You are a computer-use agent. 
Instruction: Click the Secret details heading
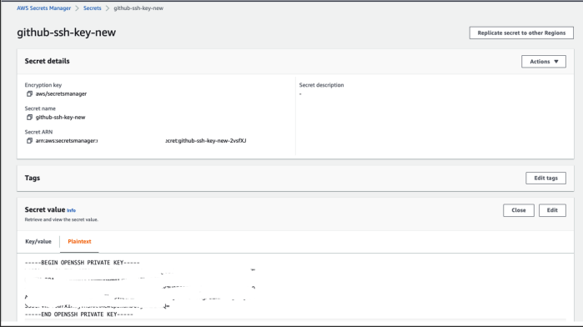[48, 61]
